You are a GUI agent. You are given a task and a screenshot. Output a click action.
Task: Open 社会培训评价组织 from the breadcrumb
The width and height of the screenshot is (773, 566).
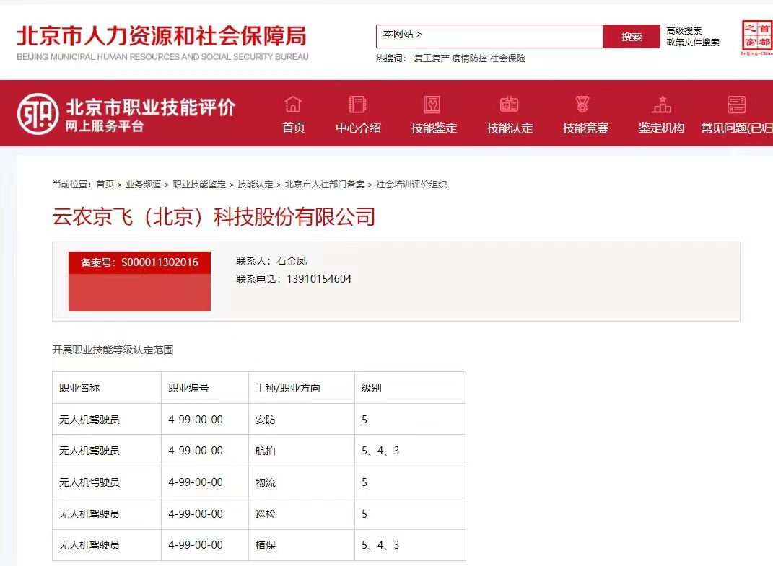click(x=411, y=184)
